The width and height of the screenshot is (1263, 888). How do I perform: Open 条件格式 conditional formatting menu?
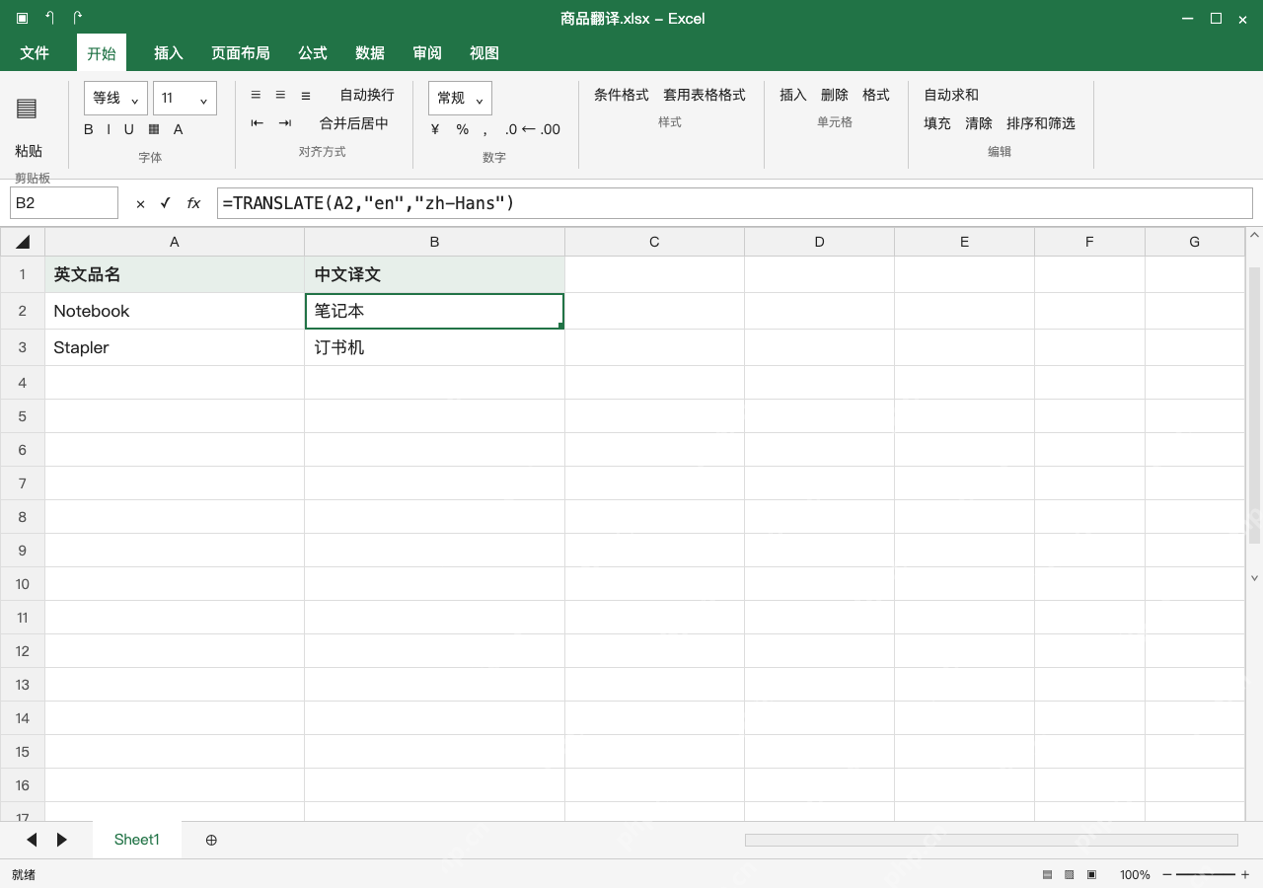coord(622,95)
